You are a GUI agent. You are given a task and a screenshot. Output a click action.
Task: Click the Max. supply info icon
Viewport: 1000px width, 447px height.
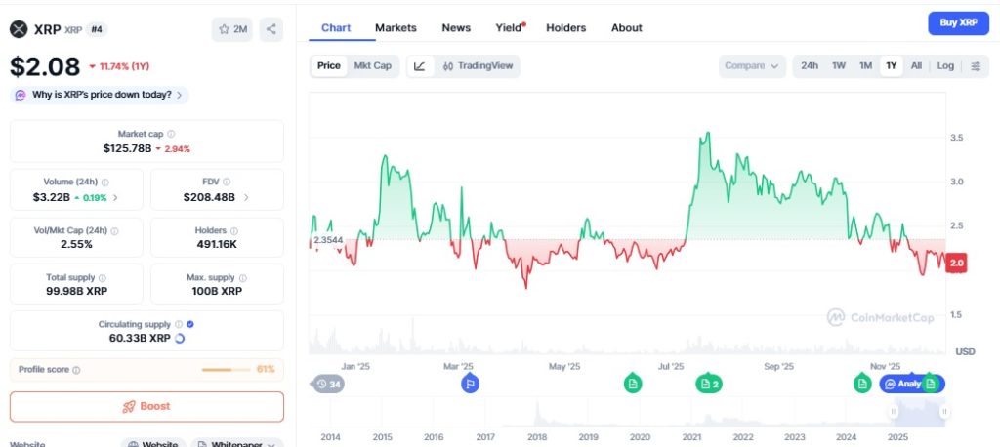pyautogui.click(x=243, y=278)
